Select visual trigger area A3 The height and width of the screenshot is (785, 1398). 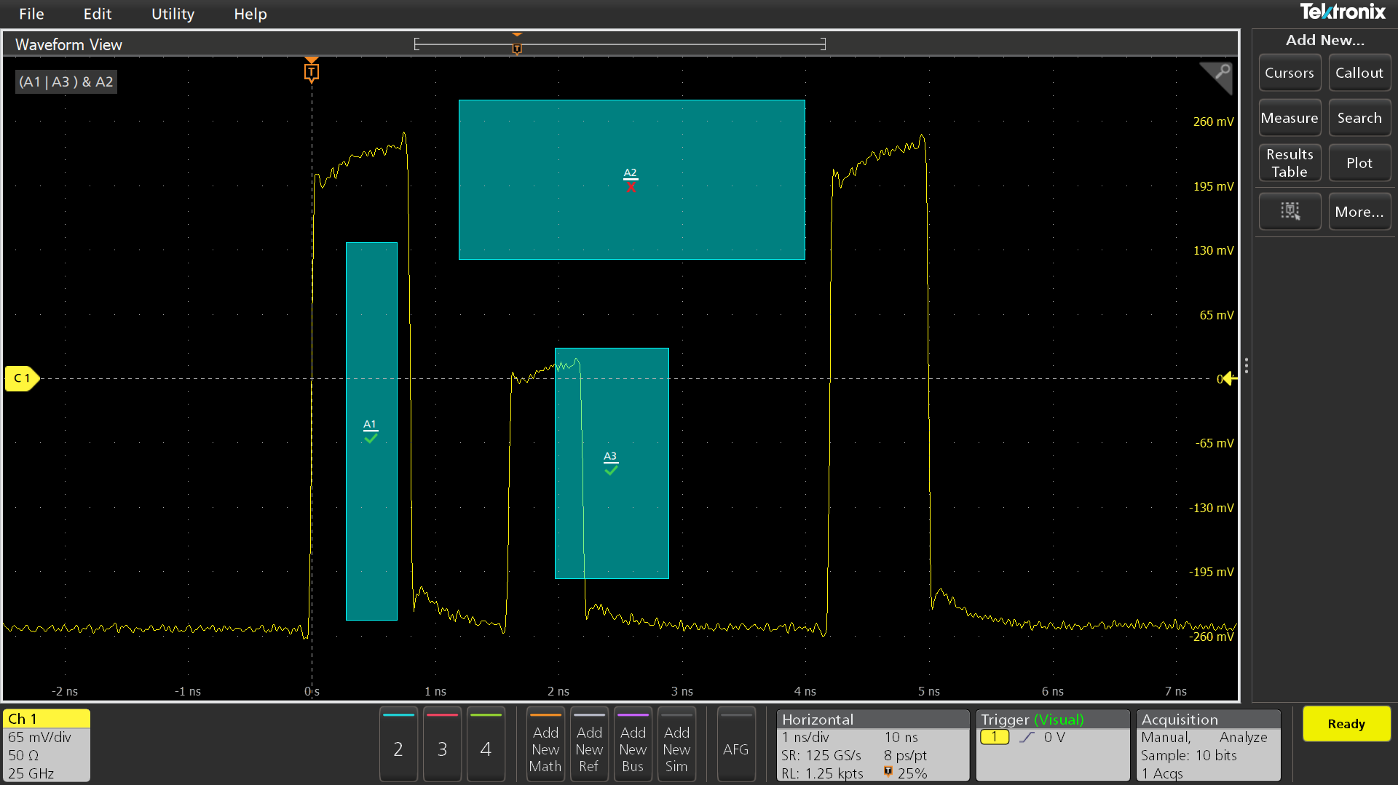pyautogui.click(x=612, y=463)
